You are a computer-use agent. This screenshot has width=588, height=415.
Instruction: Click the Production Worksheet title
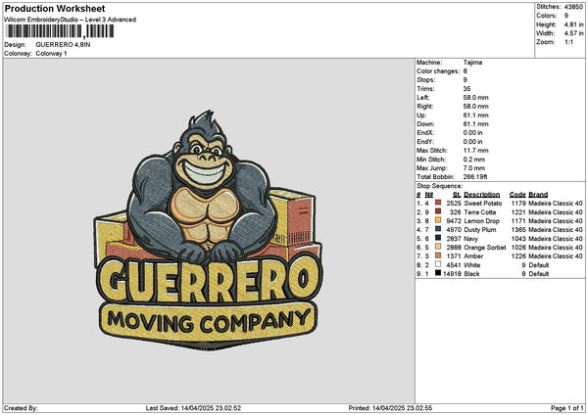point(55,9)
